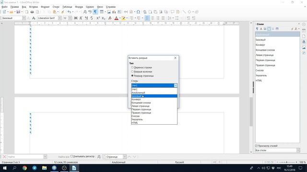Create a new document from toolbar

click(x=4, y=12)
